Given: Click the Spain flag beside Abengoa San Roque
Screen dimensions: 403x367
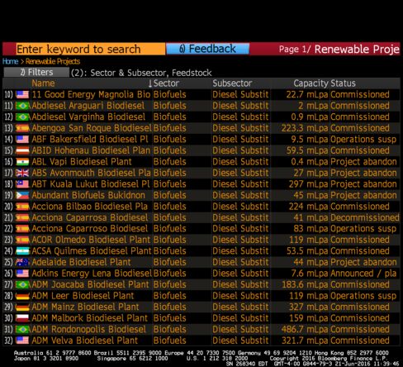Looking at the screenshot, I should click(x=22, y=128).
